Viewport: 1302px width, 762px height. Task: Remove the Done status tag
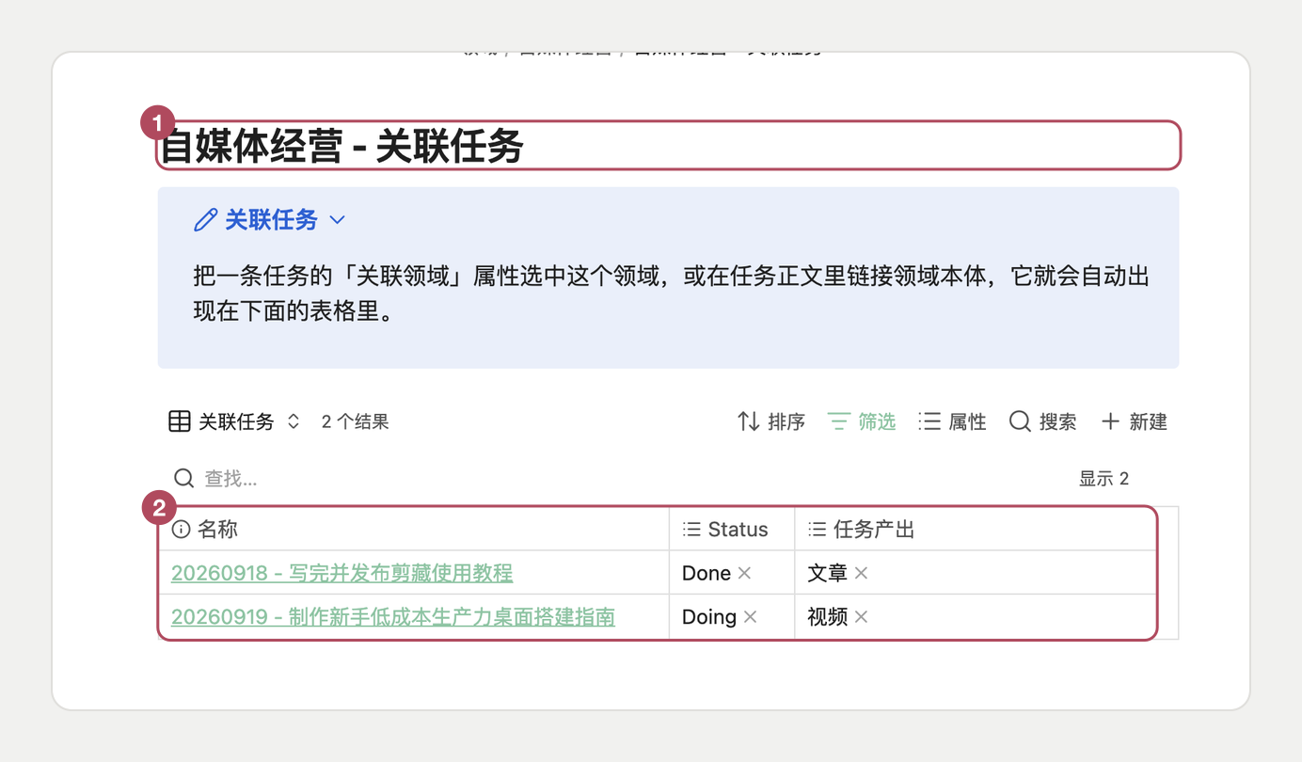(745, 573)
